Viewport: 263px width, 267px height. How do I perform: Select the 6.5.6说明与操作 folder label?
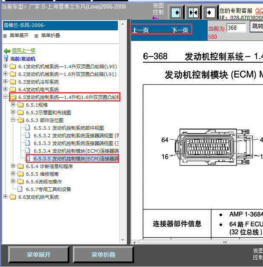point(44,182)
